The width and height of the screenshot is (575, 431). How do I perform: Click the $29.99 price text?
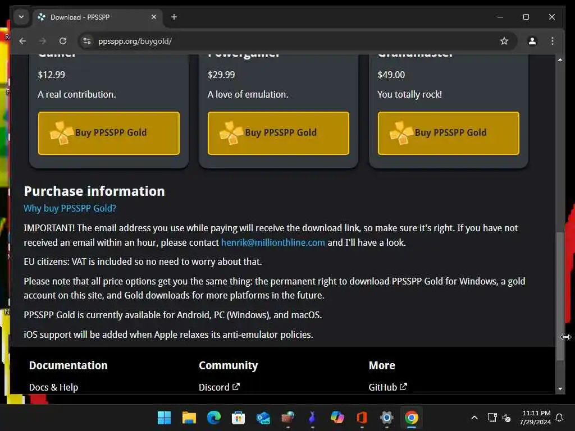[221, 75]
